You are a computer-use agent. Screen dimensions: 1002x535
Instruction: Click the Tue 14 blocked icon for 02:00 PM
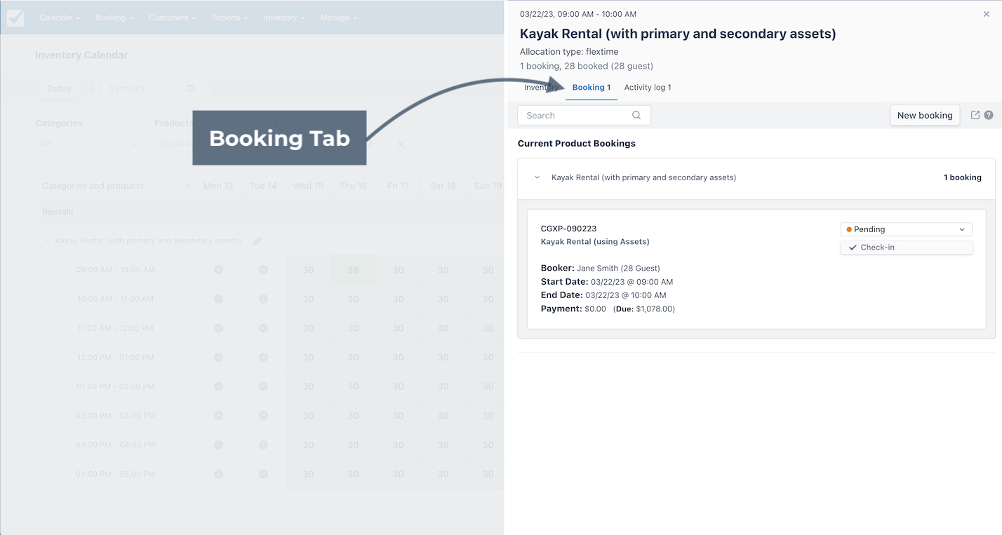click(x=263, y=416)
